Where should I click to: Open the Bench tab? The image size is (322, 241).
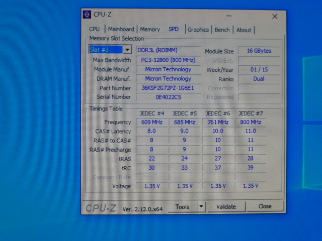tap(222, 30)
